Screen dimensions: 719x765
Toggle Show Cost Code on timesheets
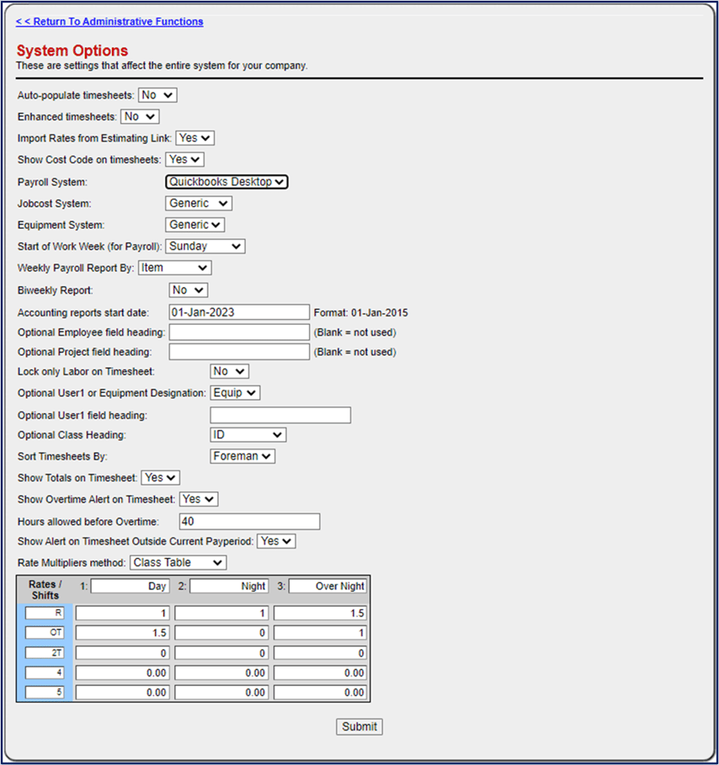pyautogui.click(x=184, y=159)
